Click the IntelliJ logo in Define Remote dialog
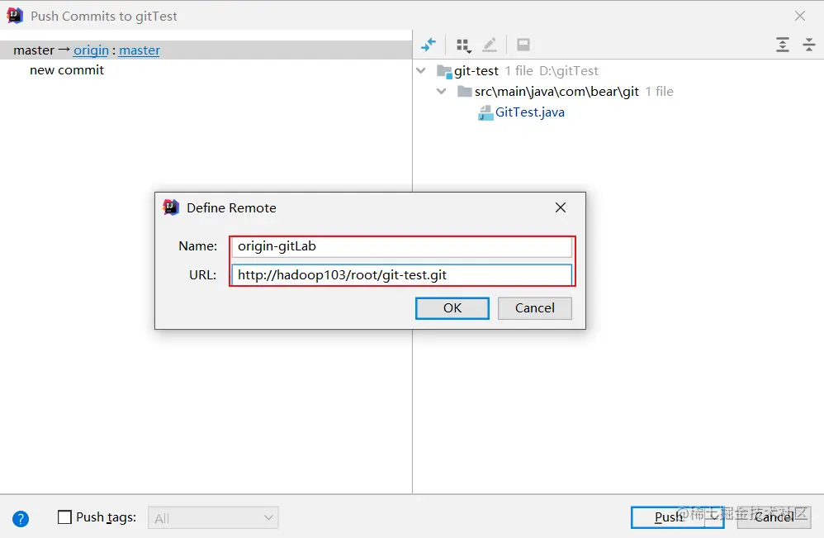Screen dimensions: 824x538 [x=171, y=207]
